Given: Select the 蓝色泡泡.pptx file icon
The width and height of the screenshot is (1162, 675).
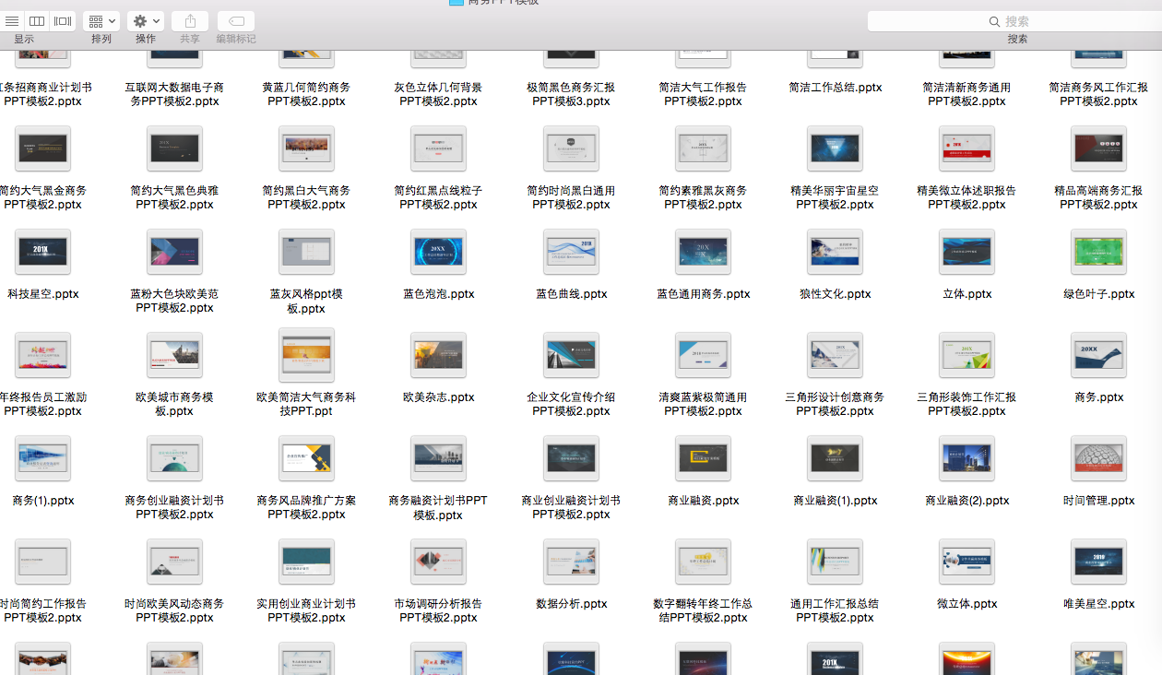Looking at the screenshot, I should pos(438,252).
